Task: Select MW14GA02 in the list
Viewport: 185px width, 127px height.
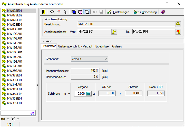Action: (x=15, y=57)
